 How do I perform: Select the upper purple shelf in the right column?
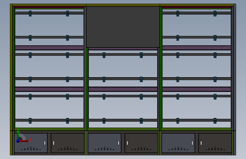[x=197, y=48]
